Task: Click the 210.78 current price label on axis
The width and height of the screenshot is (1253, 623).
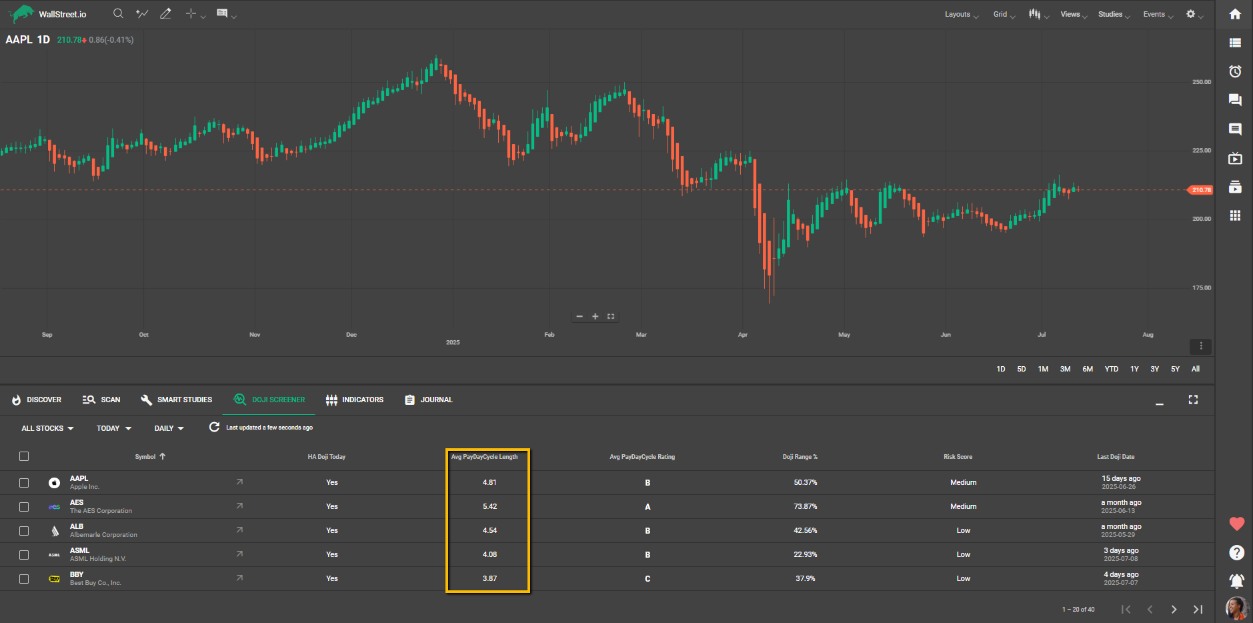Action: click(1200, 190)
